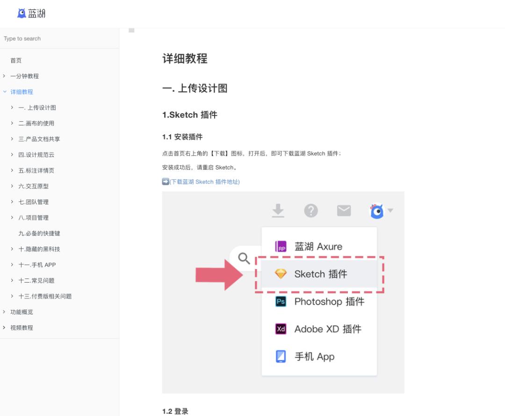Click the 详细教程 page heading
Viewport: 505px width, 416px height.
(x=185, y=58)
